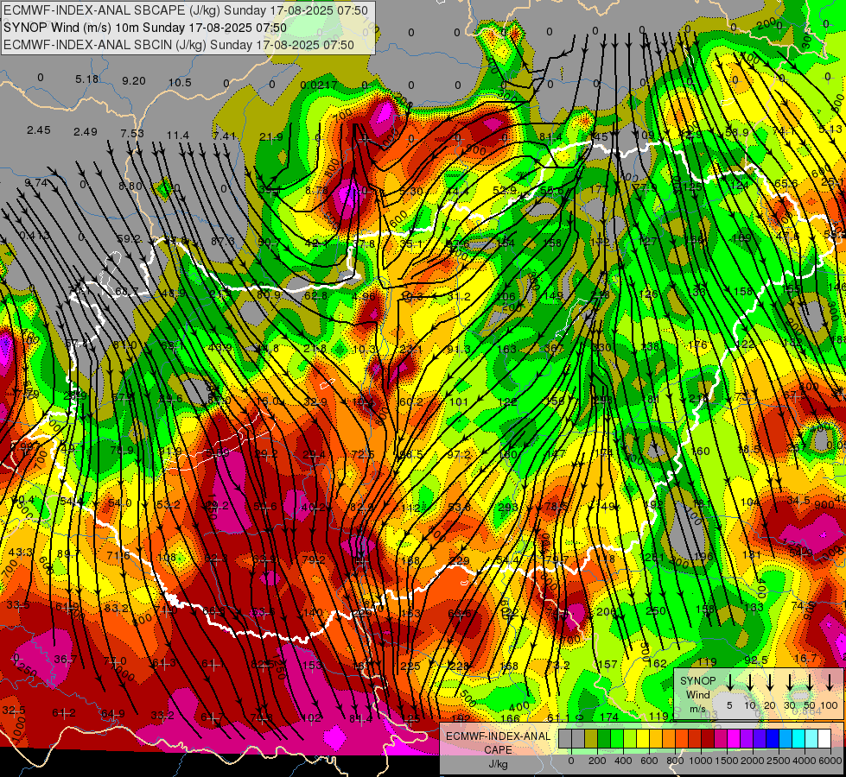
Task: Pick the yellow swatch in the CAPE legend
Action: coord(643,738)
